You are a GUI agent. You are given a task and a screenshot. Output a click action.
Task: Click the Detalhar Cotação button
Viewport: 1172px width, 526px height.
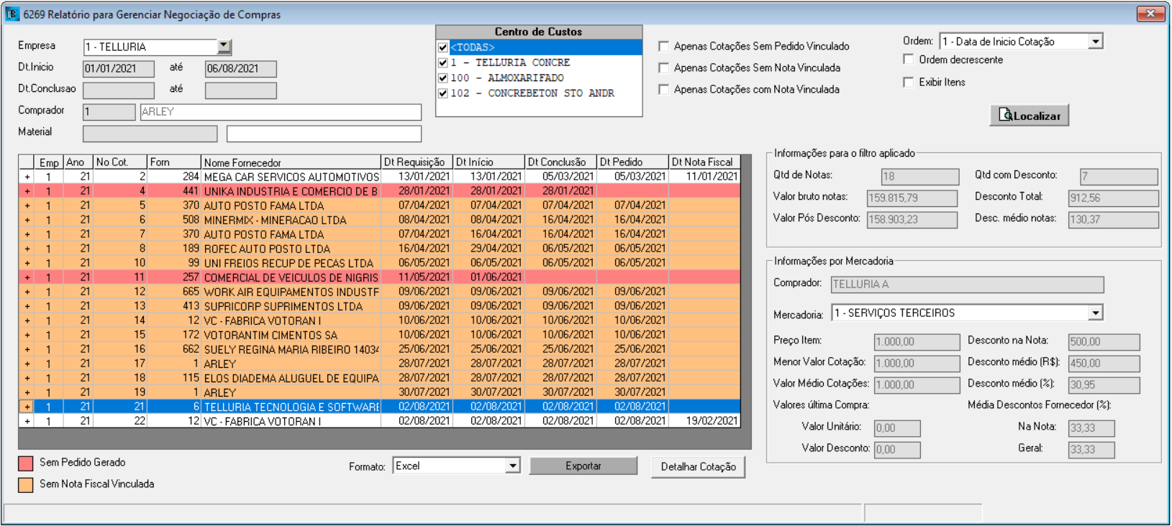coord(698,467)
